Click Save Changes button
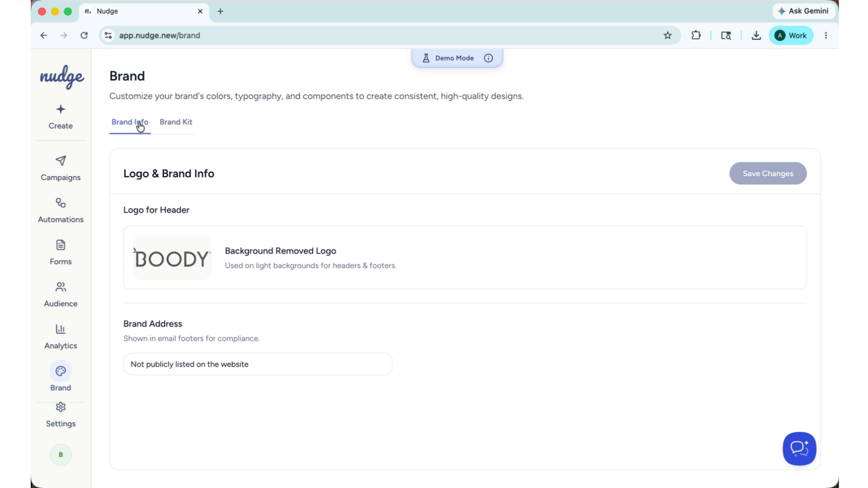Image resolution: width=868 pixels, height=488 pixels. click(768, 174)
